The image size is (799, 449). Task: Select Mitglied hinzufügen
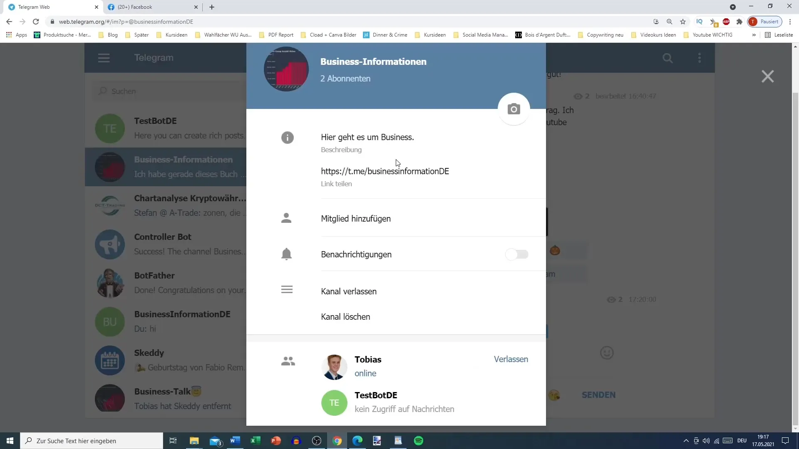(x=356, y=219)
